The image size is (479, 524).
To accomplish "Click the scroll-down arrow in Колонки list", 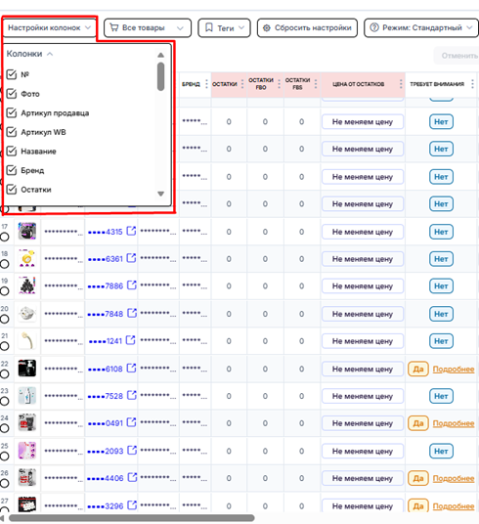I will click(160, 194).
